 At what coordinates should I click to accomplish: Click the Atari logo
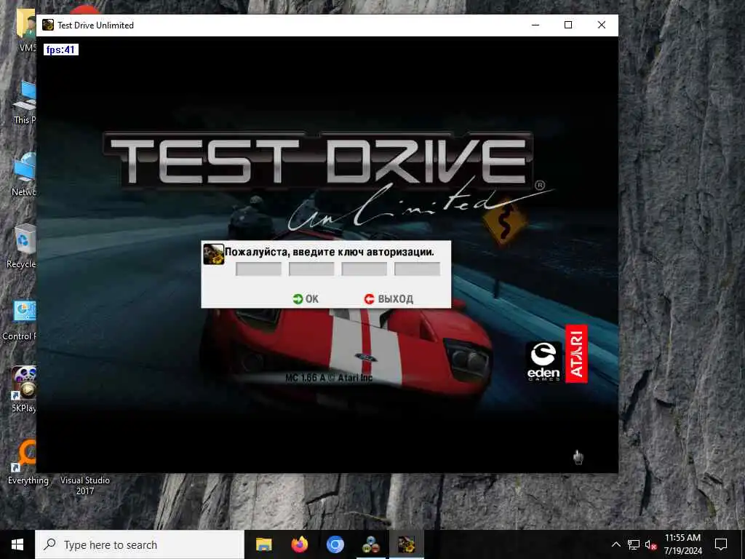pos(576,354)
